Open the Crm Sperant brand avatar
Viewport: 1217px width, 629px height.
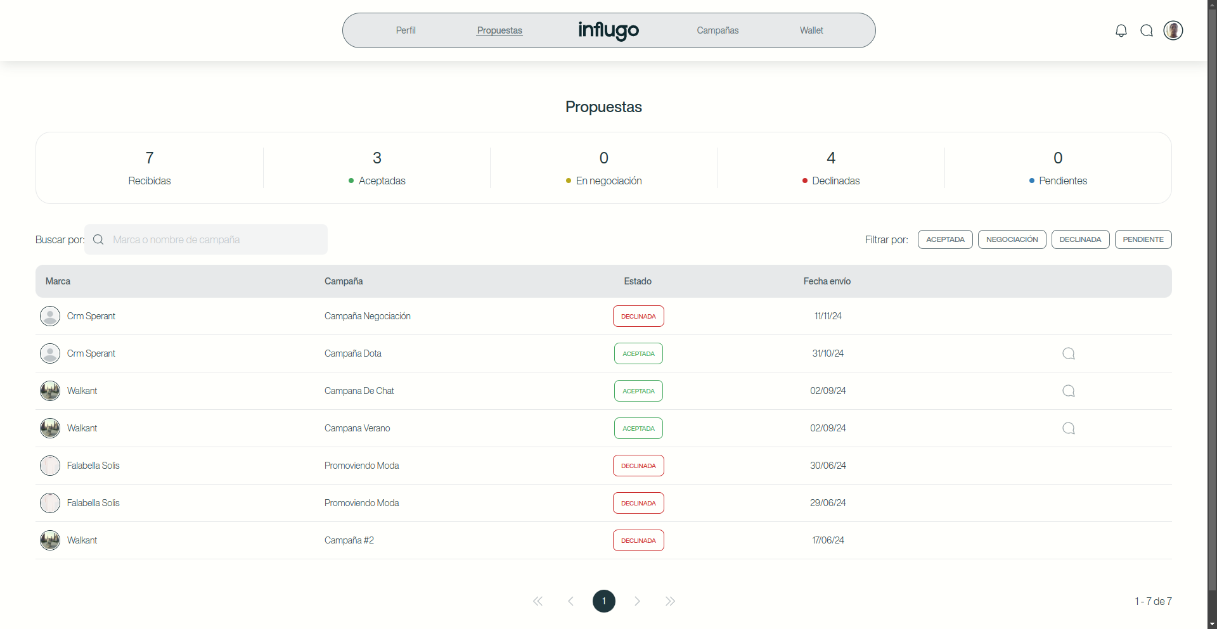(x=50, y=316)
